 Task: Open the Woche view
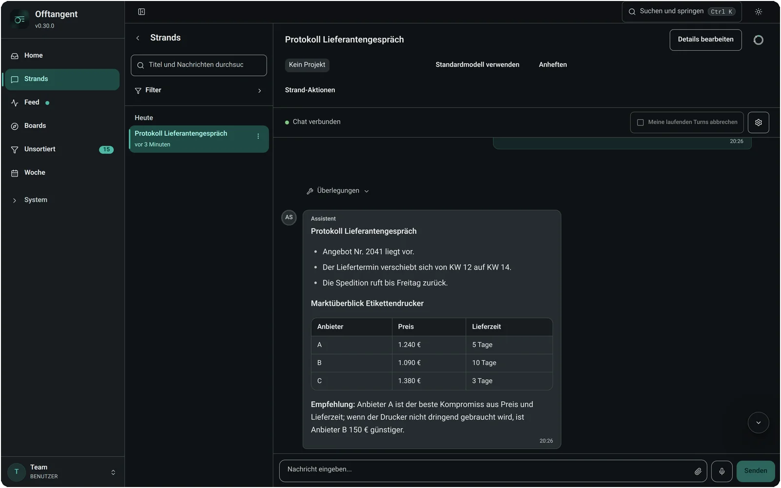click(x=62, y=173)
